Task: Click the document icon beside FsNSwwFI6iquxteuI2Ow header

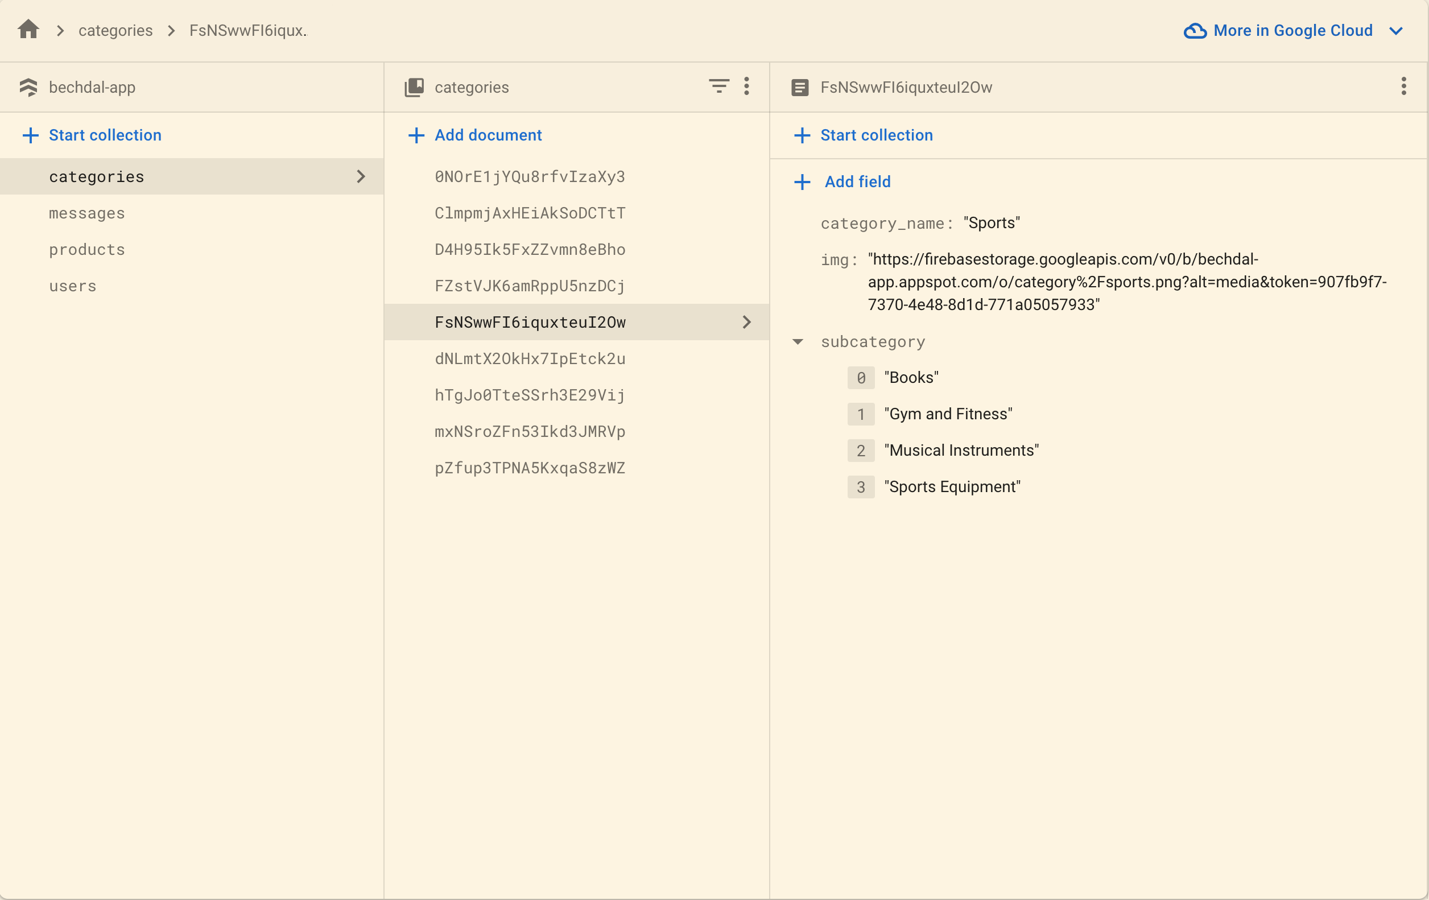Action: tap(799, 88)
